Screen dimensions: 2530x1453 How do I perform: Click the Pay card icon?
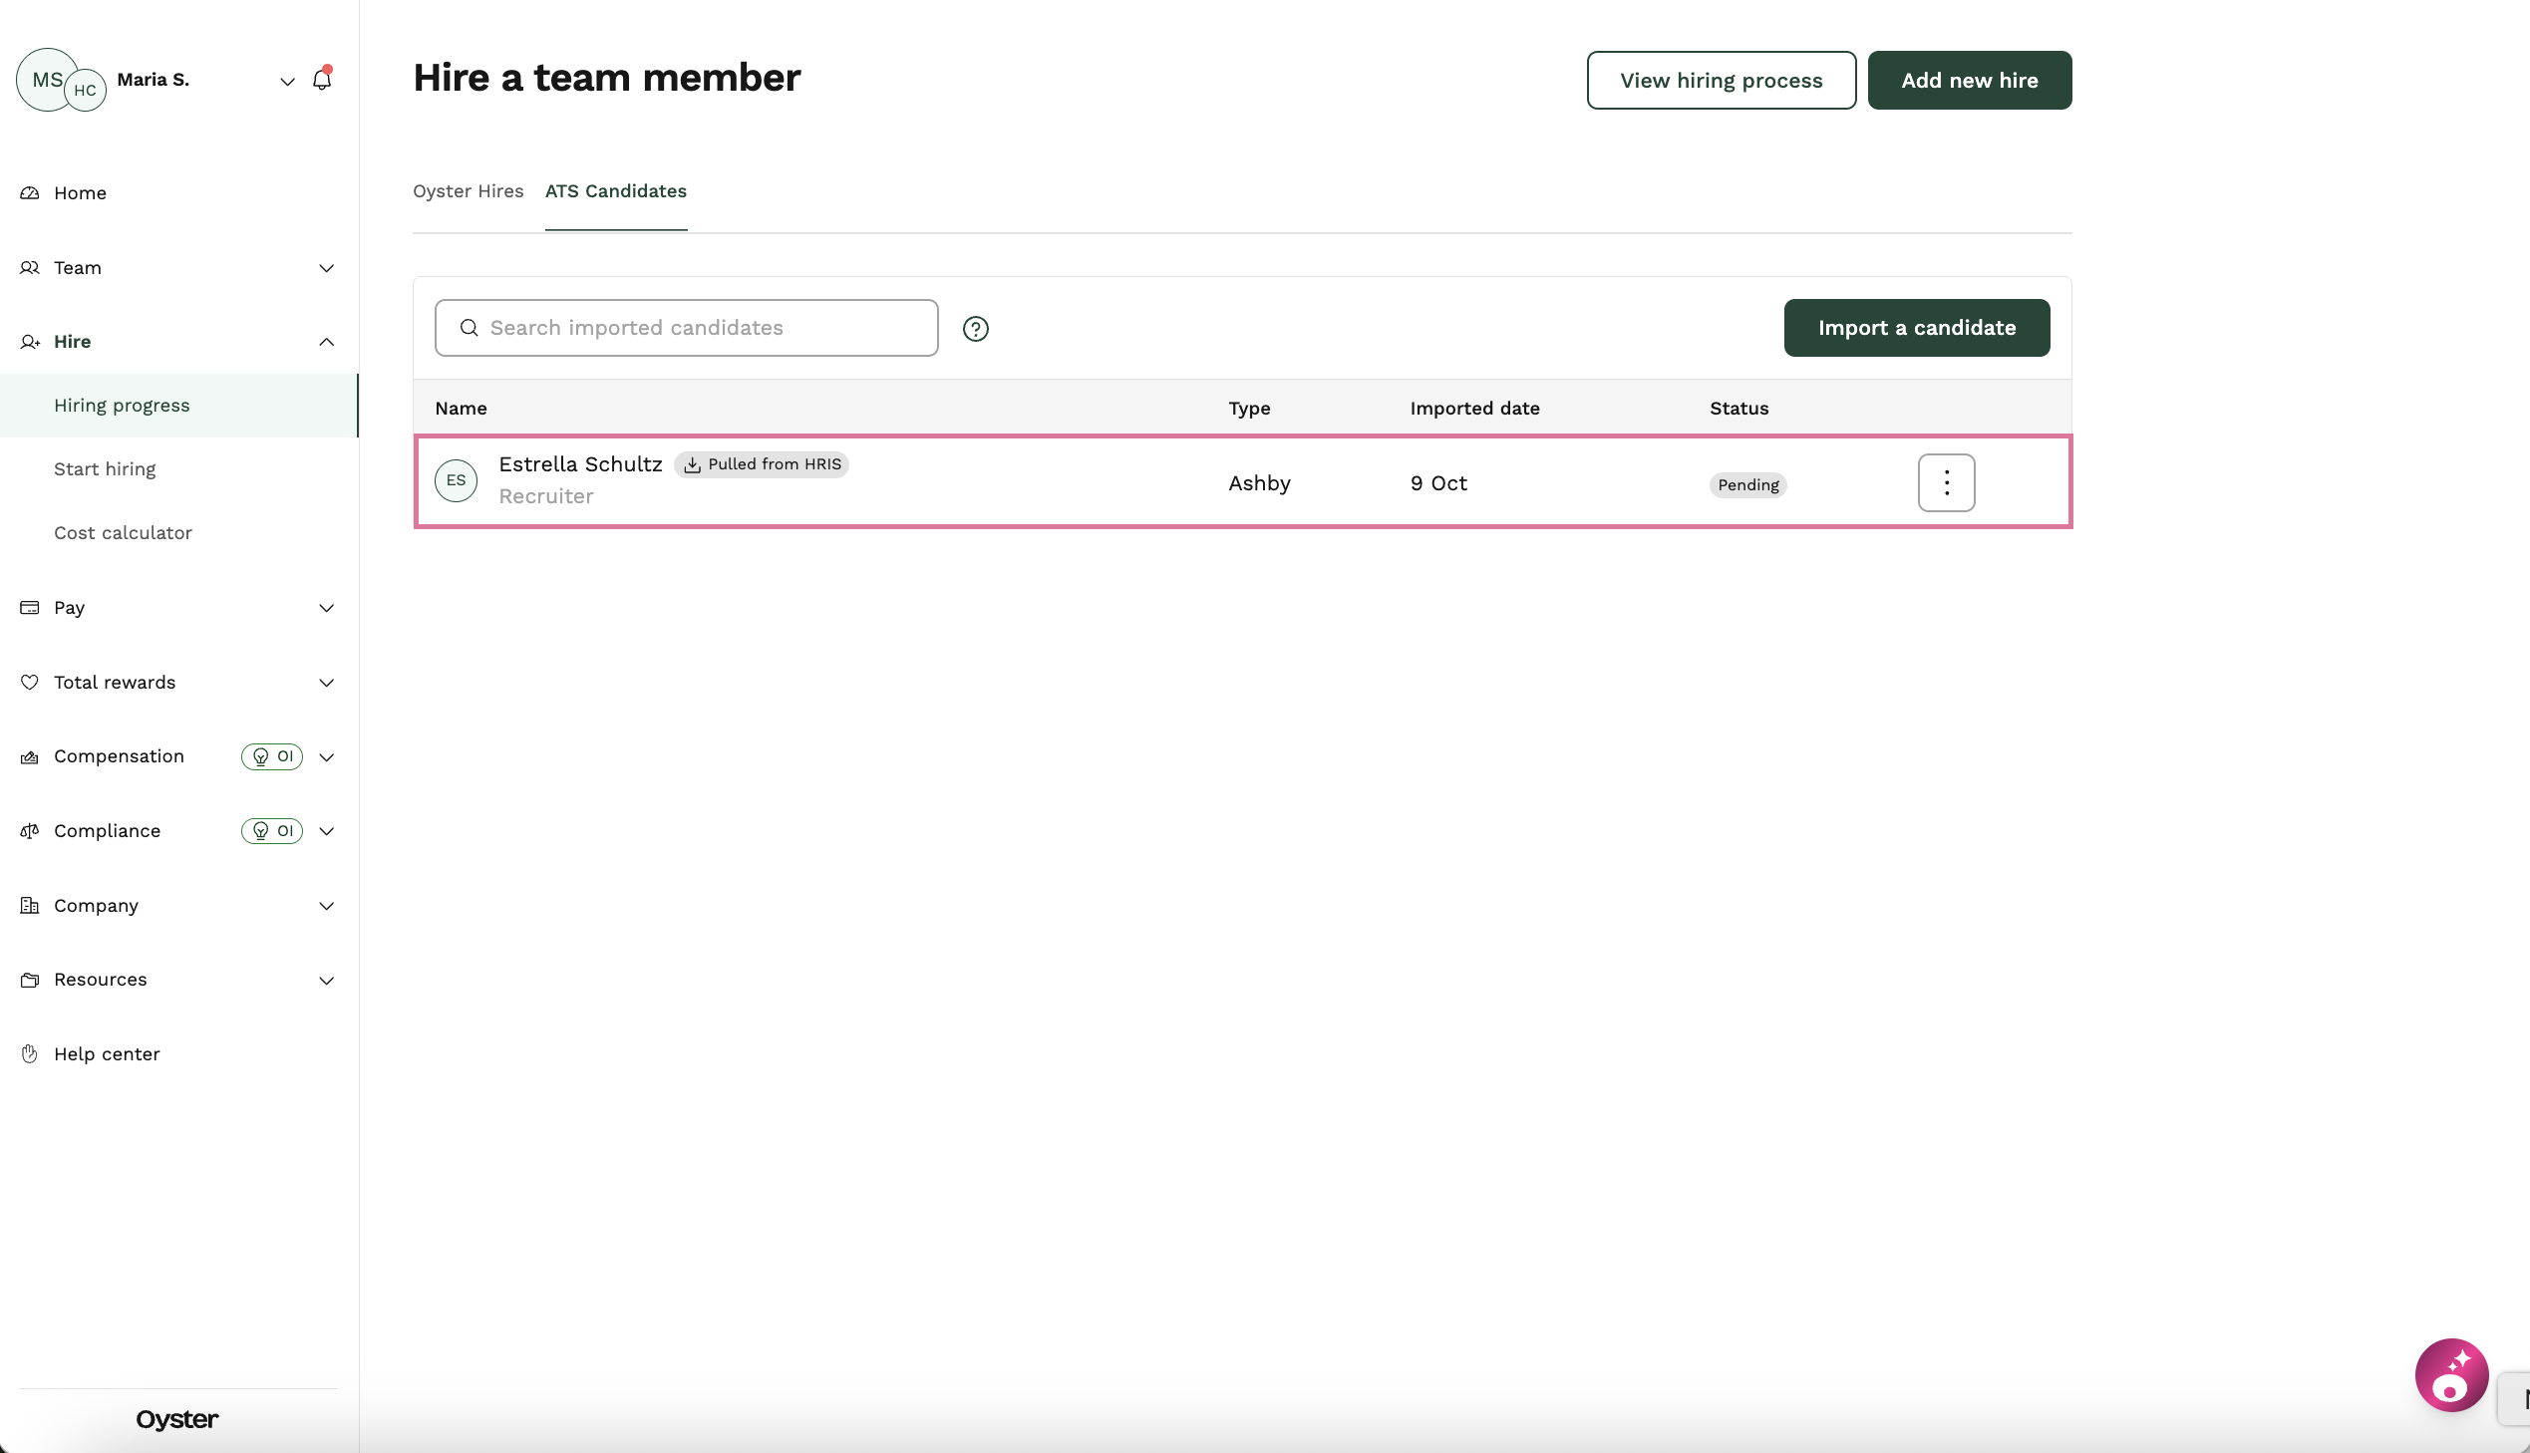tap(30, 607)
